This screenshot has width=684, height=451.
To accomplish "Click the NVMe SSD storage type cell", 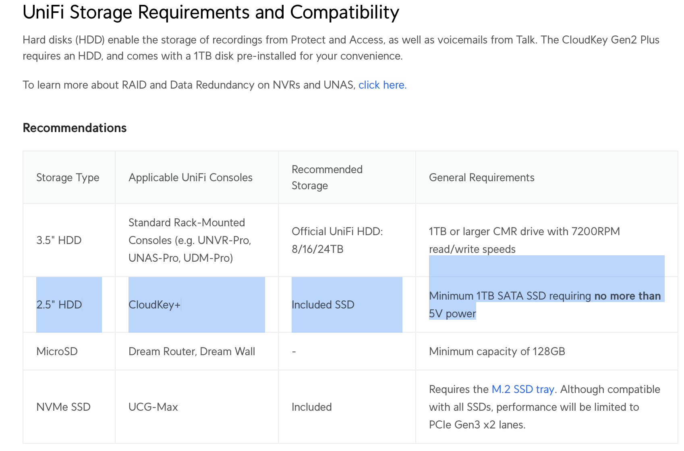I will tap(63, 407).
